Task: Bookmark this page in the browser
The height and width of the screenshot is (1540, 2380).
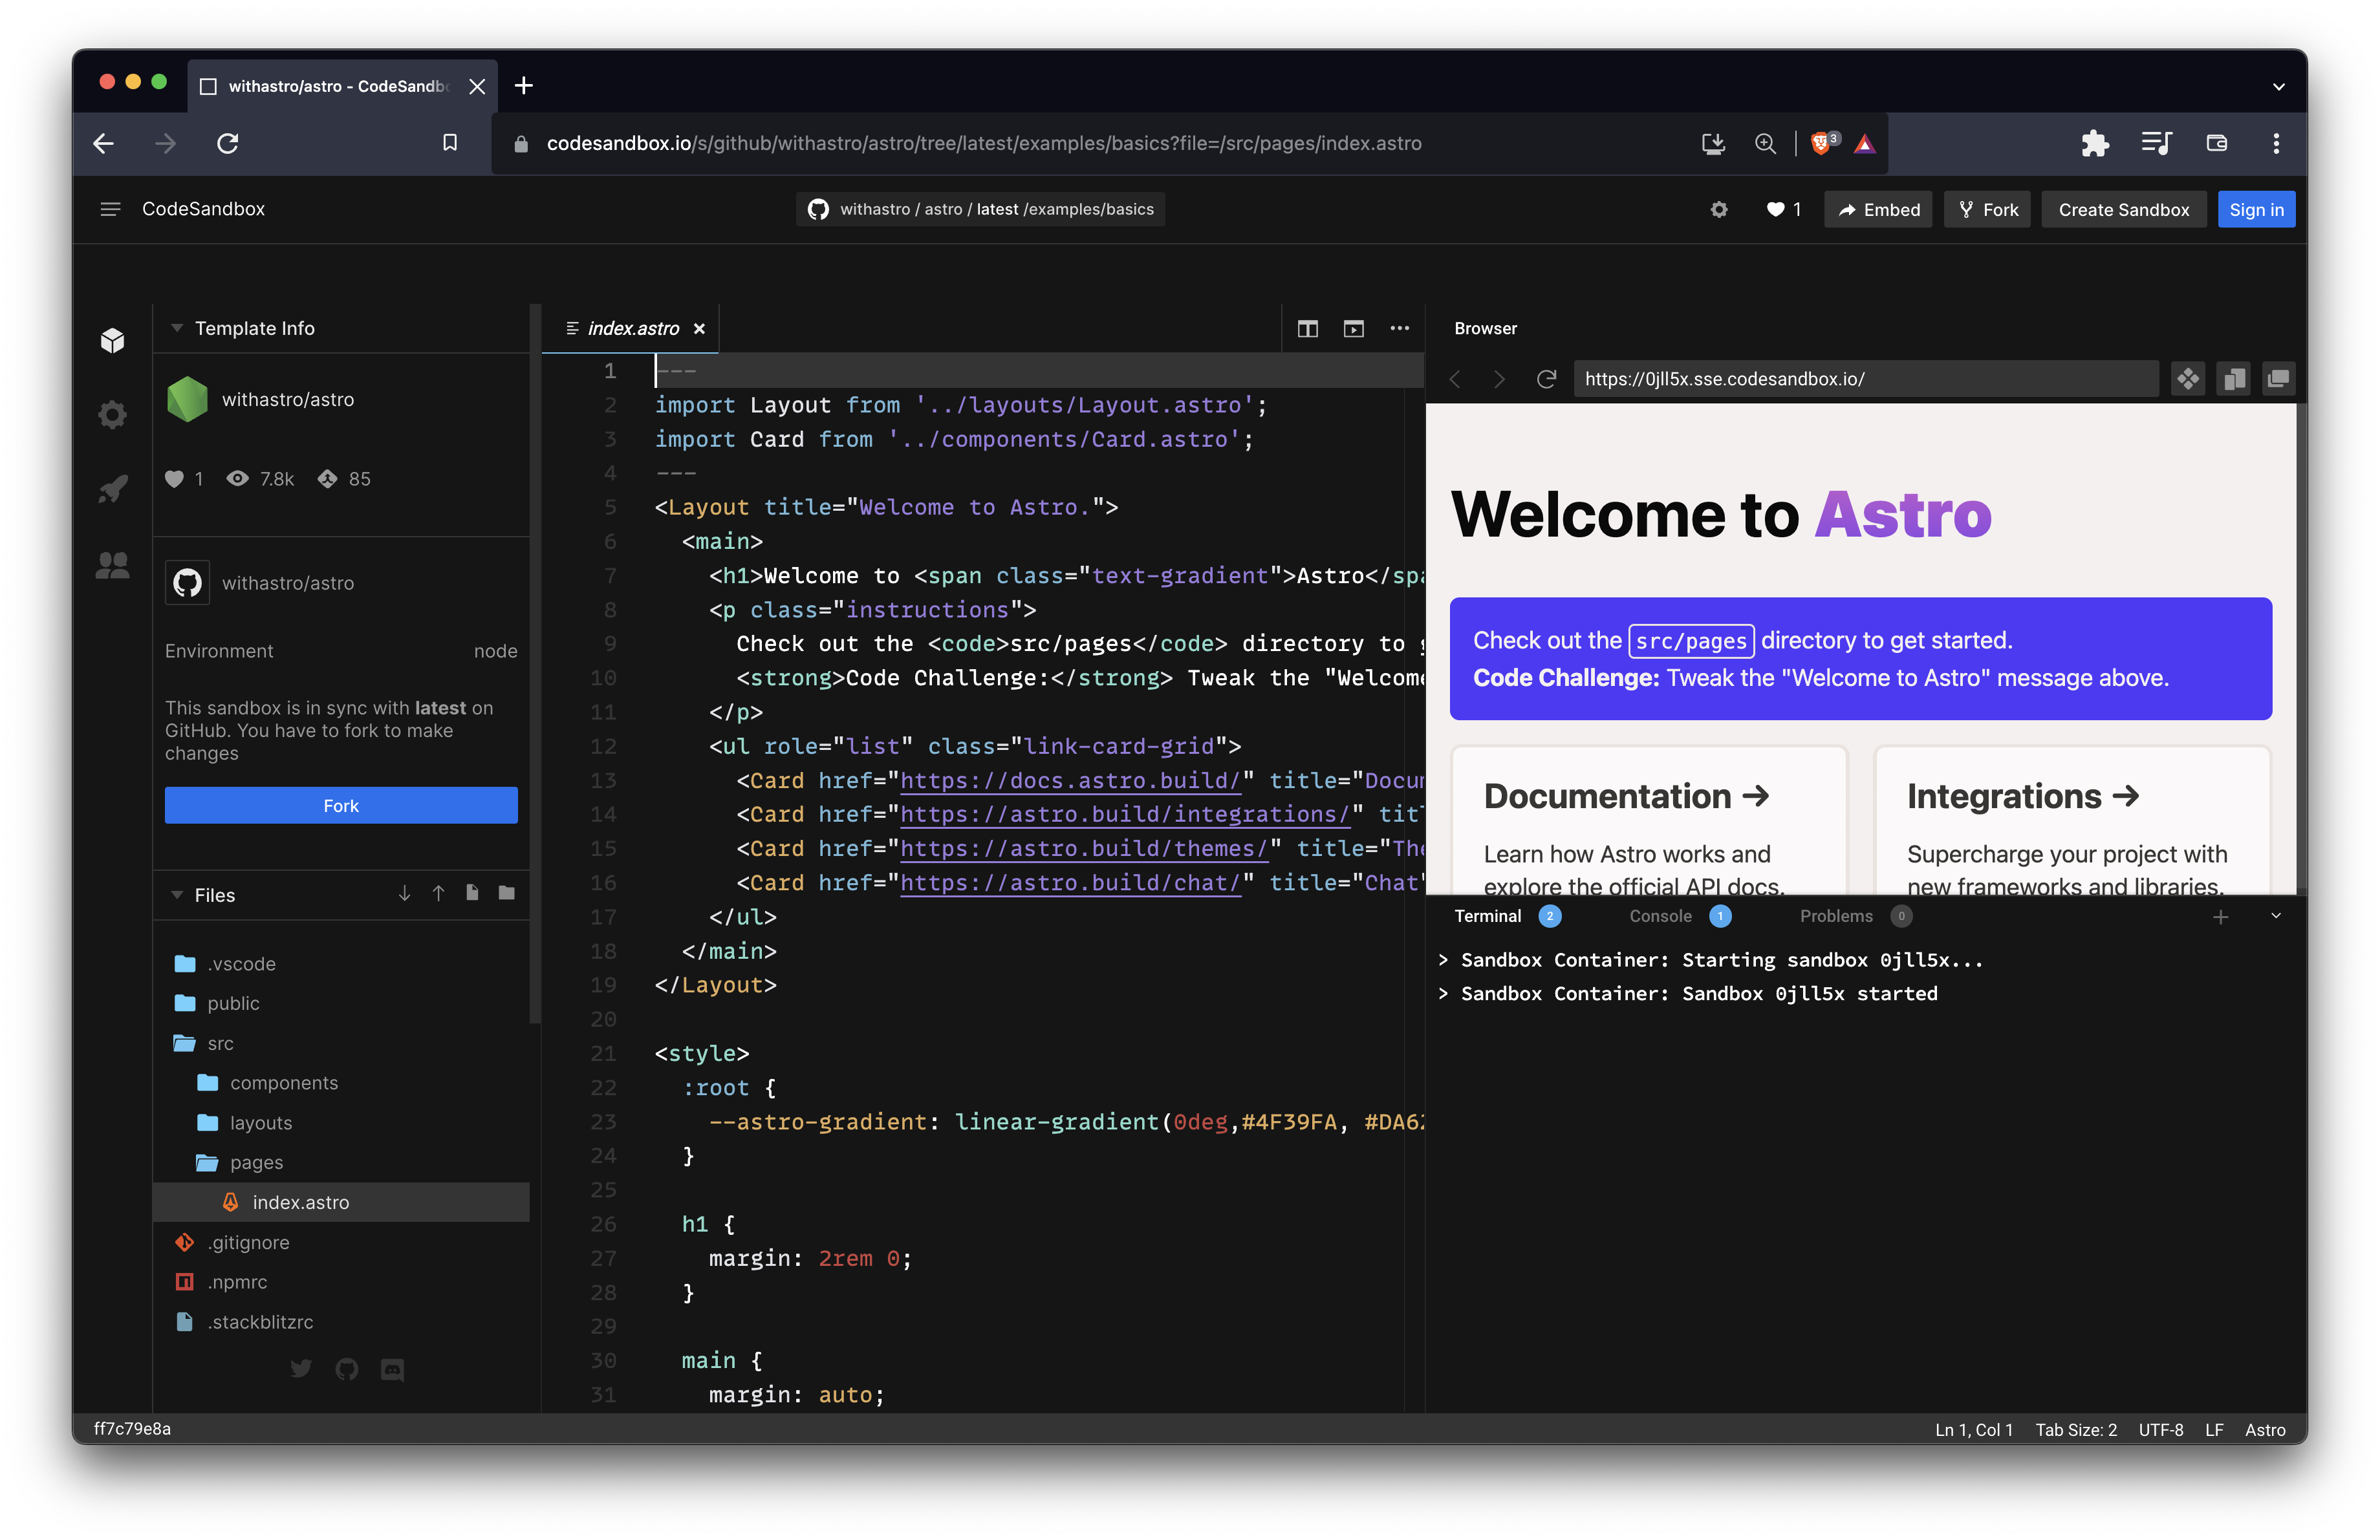Action: pyautogui.click(x=450, y=143)
